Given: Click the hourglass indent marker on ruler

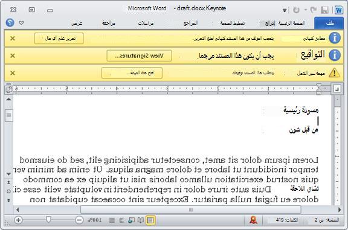Looking at the screenshot, I should point(319,89).
